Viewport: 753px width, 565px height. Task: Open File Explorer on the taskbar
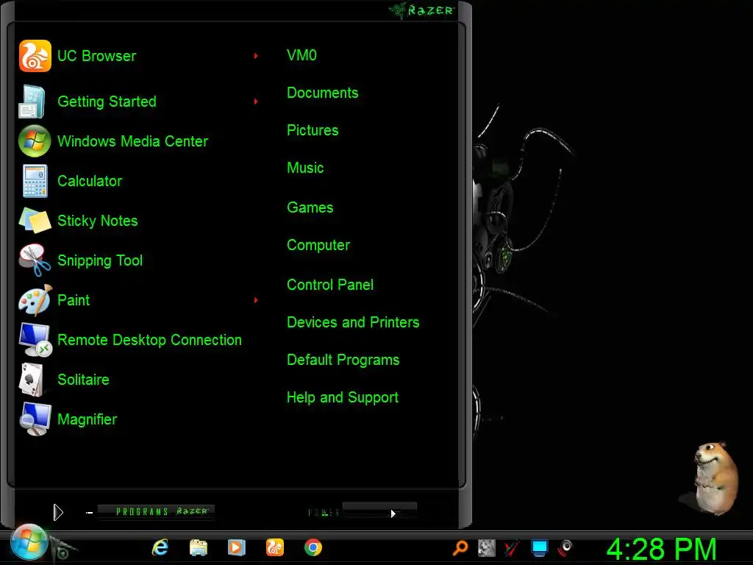[199, 547]
